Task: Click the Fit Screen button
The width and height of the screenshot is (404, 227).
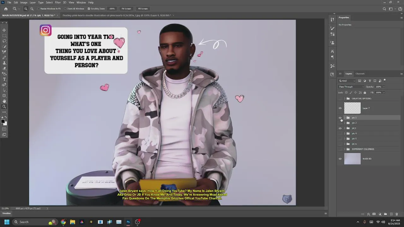Action: (x=126, y=9)
